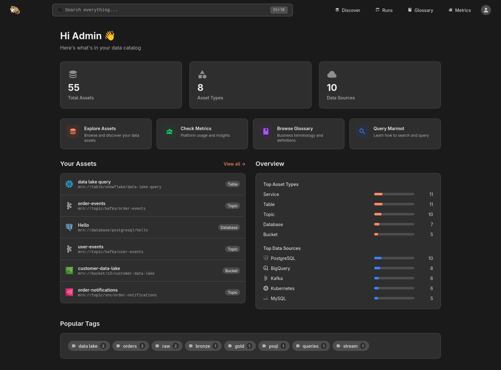Click the Service asset type progress bar
501x370 pixels.
tap(394, 194)
